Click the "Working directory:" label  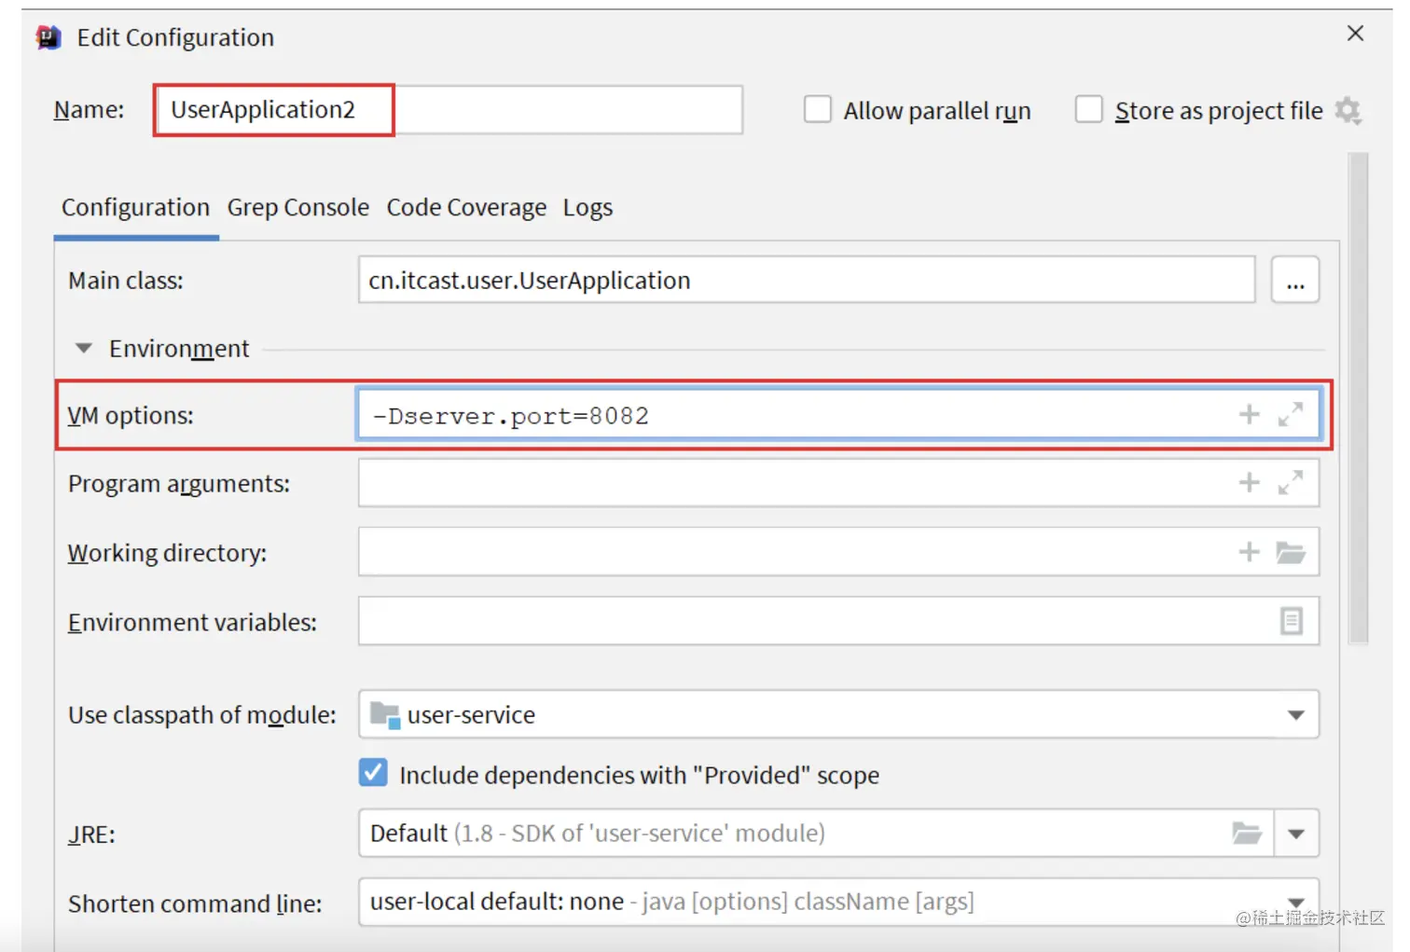(x=167, y=553)
